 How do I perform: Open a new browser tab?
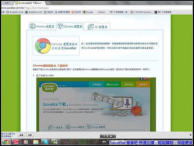click(x=48, y=3)
